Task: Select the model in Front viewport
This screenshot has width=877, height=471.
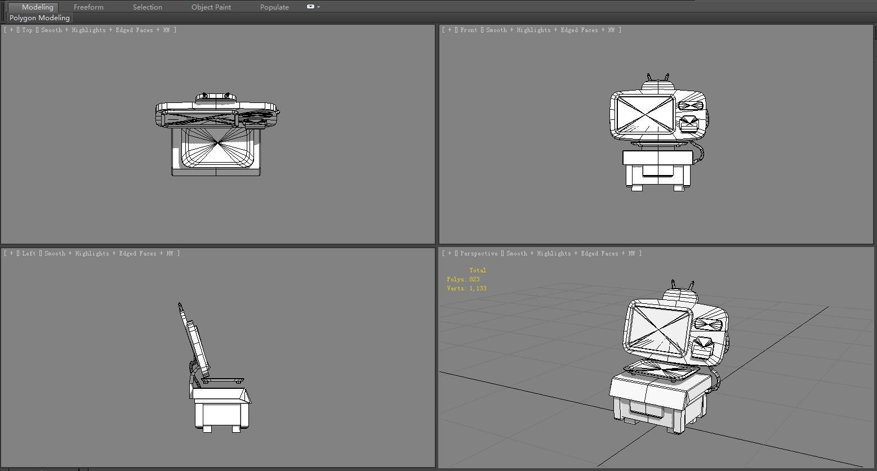Action: click(x=658, y=133)
